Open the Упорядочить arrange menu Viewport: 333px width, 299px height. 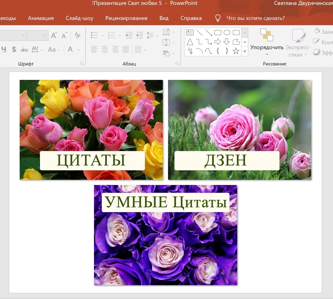pyautogui.click(x=267, y=42)
